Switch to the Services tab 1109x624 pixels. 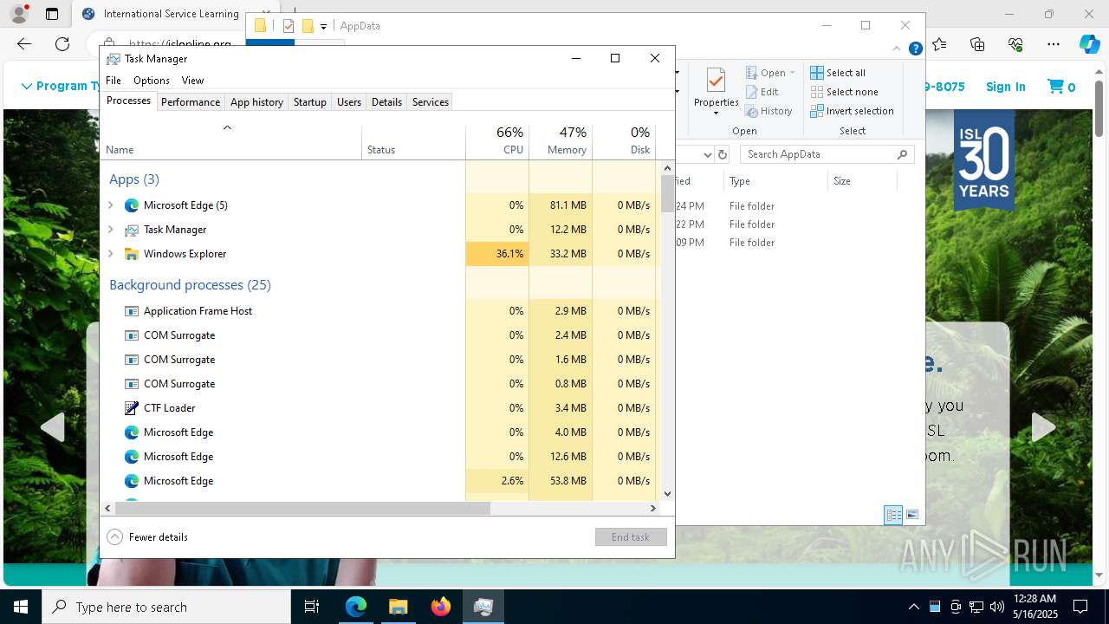[431, 102]
